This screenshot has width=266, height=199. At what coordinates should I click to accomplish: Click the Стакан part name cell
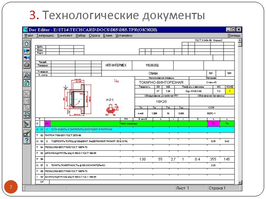pyautogui.click(x=154, y=73)
